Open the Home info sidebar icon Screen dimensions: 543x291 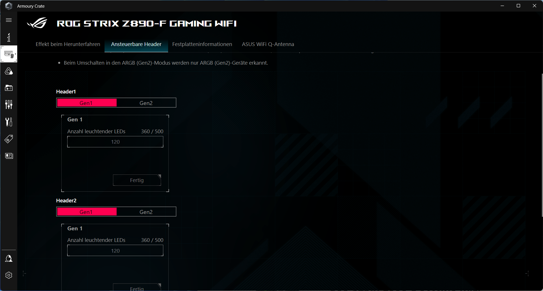[x=9, y=37]
